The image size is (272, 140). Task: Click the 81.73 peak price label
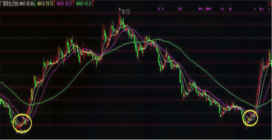(126, 12)
